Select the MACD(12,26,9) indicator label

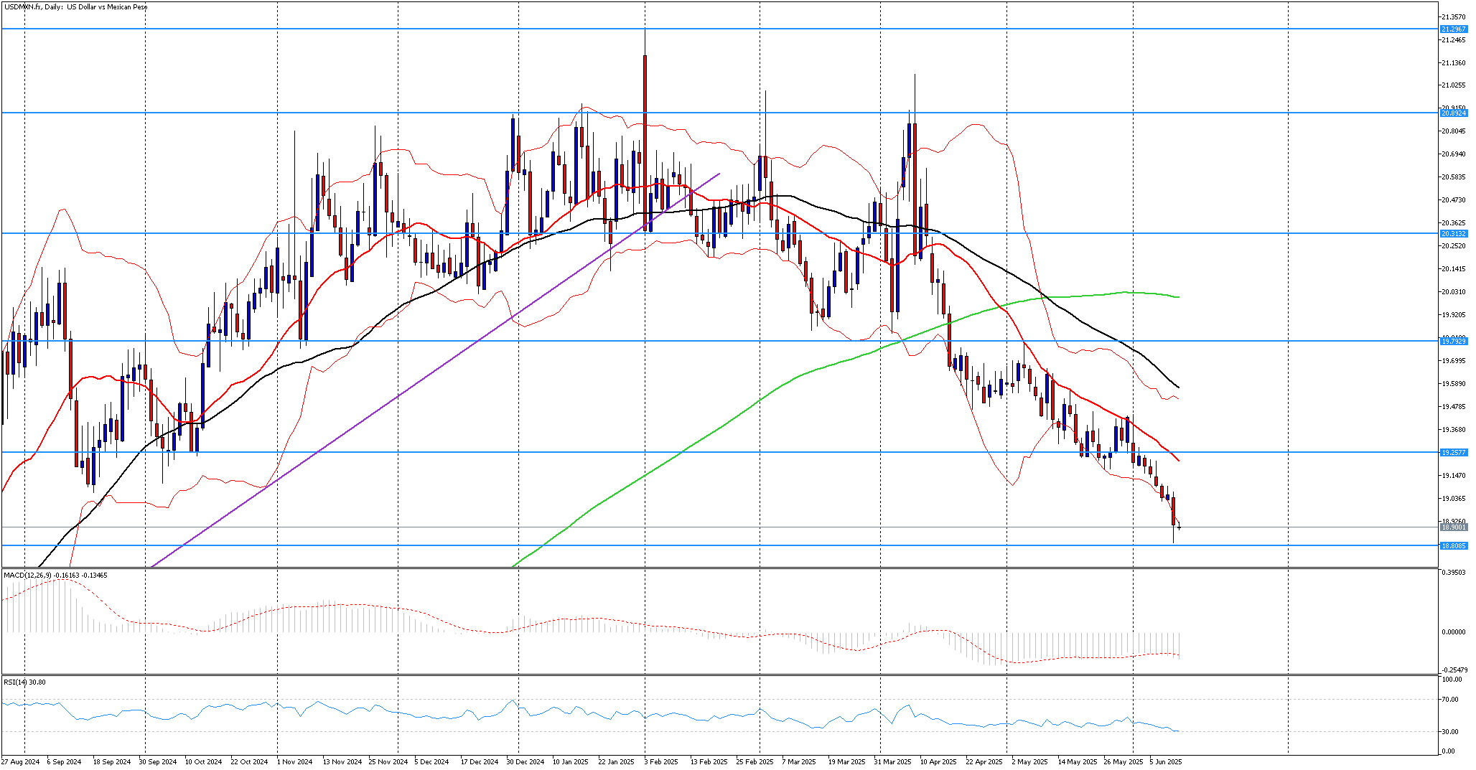55,575
